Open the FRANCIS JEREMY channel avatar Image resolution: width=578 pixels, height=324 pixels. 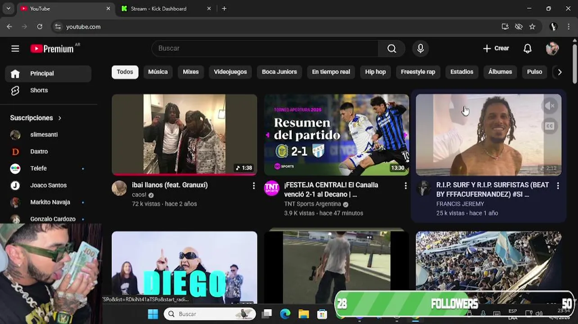[424, 189]
